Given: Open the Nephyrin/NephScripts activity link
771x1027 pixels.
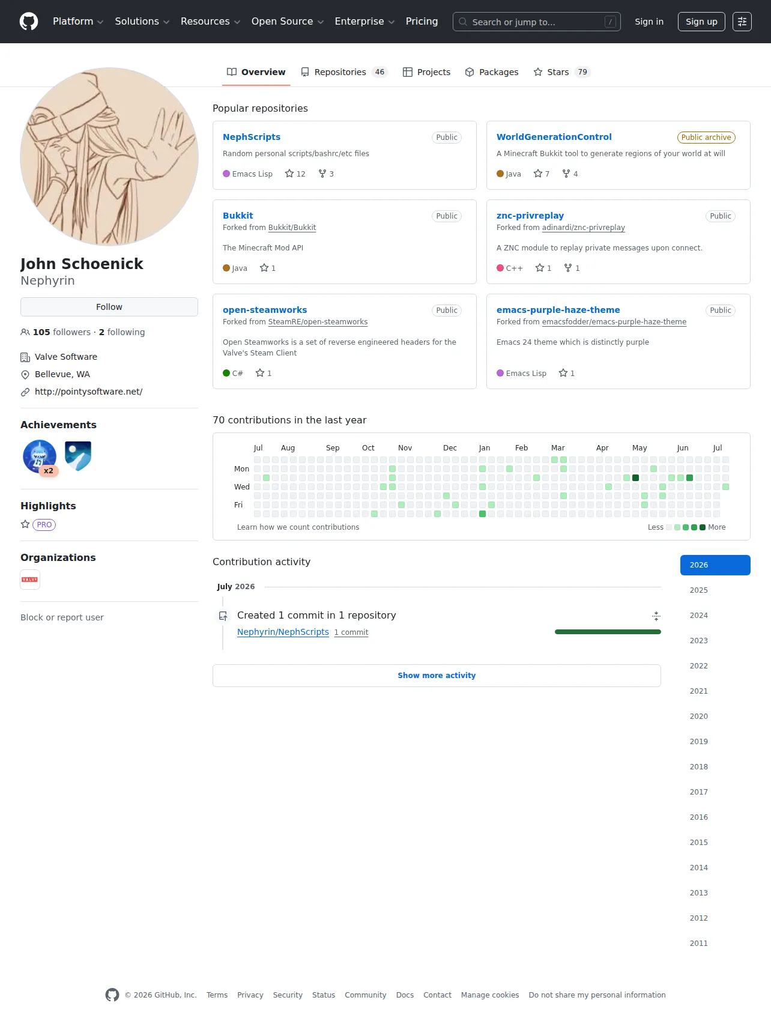Looking at the screenshot, I should 283,632.
